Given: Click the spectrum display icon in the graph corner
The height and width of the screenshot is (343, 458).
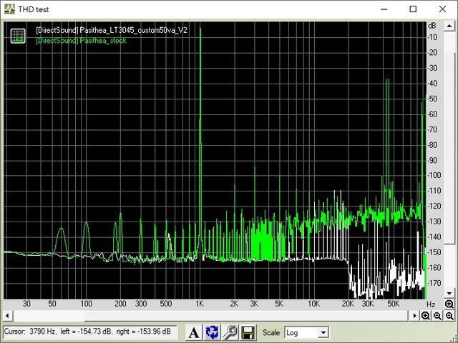Looking at the screenshot, I should [19, 36].
